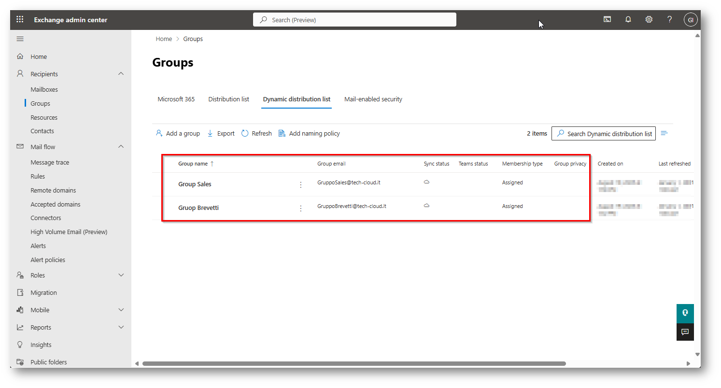Open the Cloud Shell icon in header
Viewport: 721px width, 388px height.
coord(608,20)
